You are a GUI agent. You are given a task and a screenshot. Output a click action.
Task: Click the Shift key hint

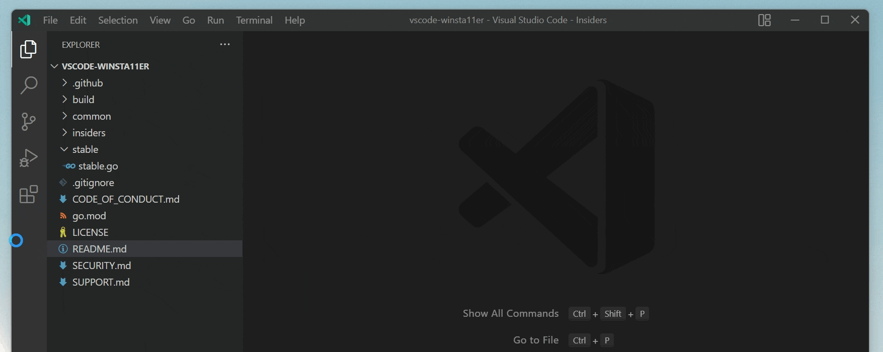click(x=613, y=314)
